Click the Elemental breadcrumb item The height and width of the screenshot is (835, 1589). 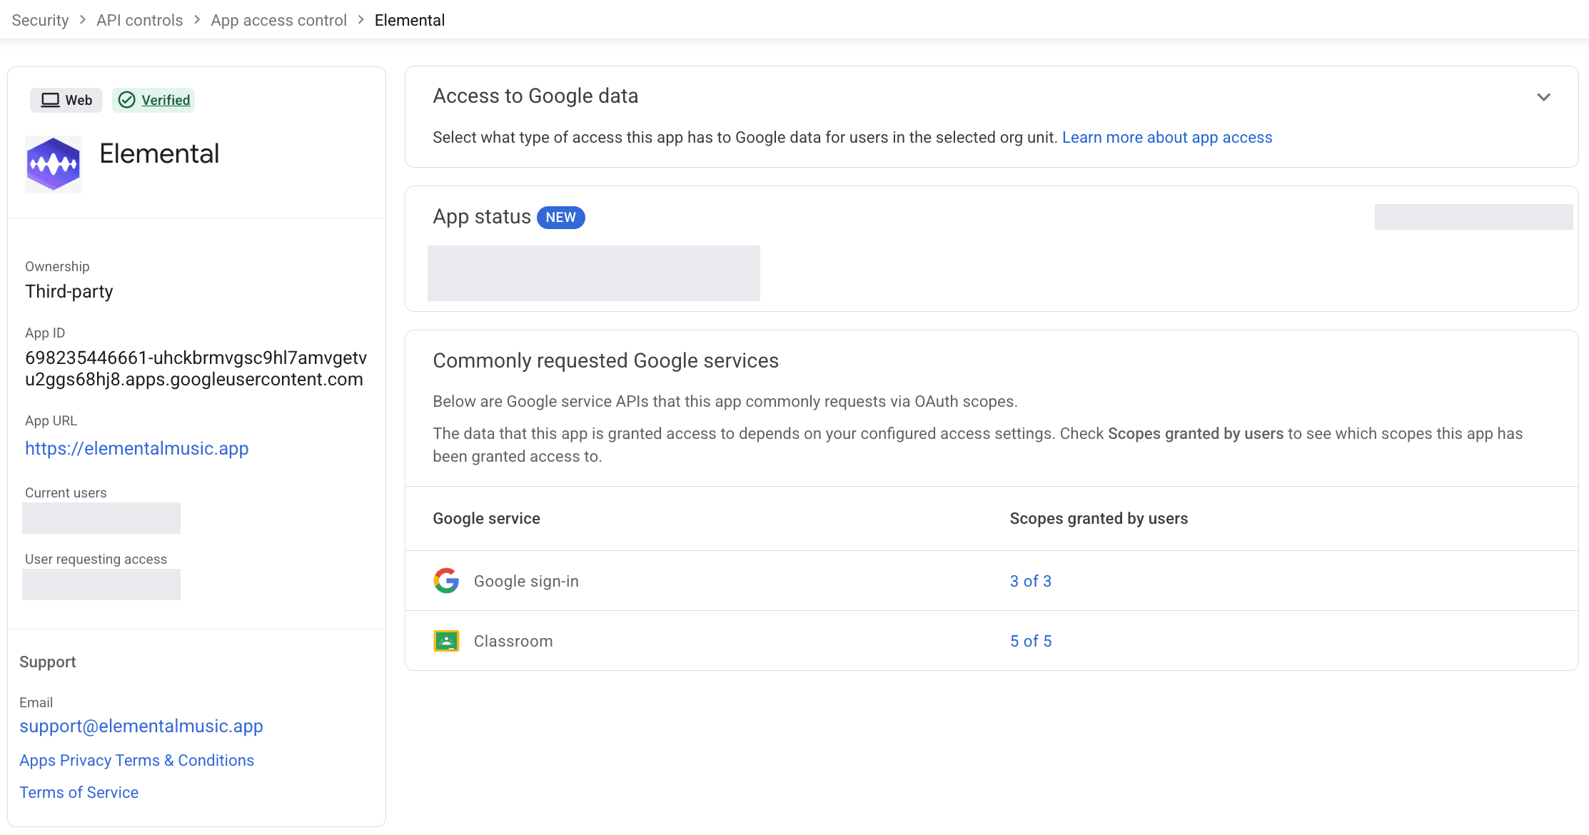[x=410, y=20]
